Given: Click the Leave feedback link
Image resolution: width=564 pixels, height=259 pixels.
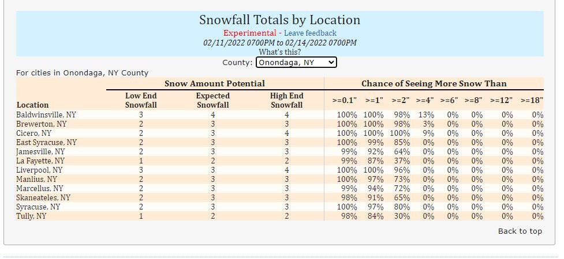Looking at the screenshot, I should [310, 33].
